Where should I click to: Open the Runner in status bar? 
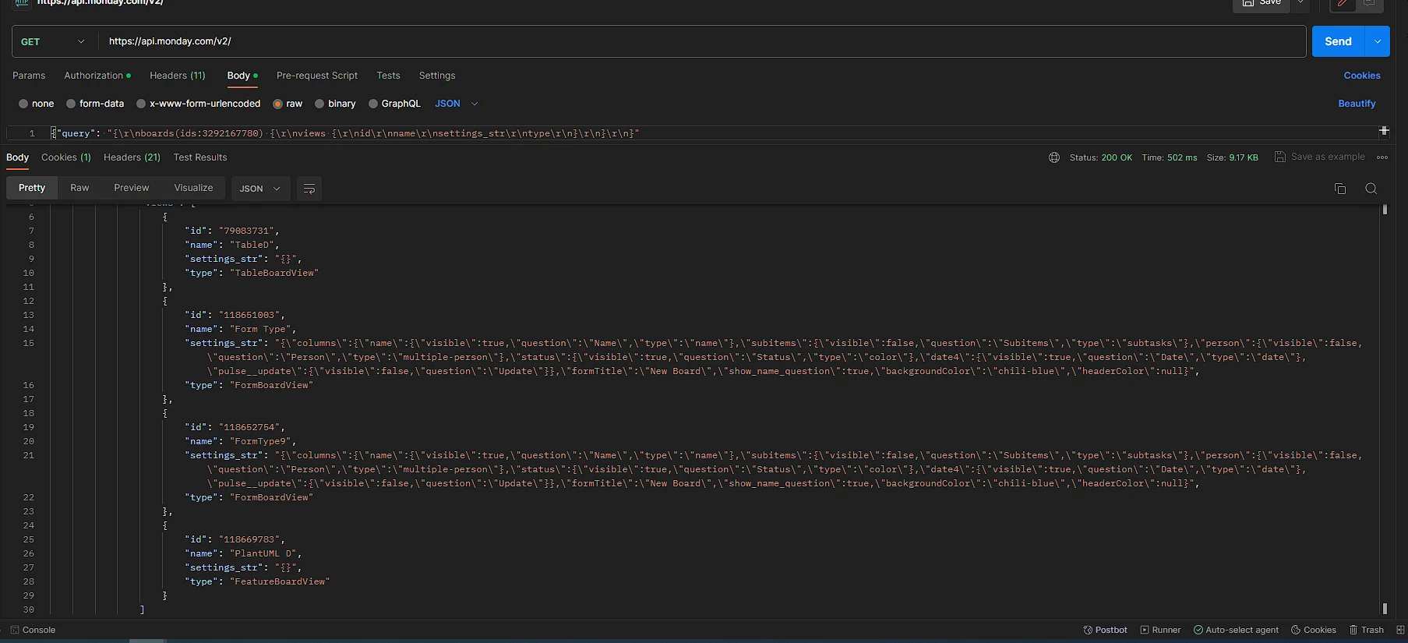tap(1160, 630)
